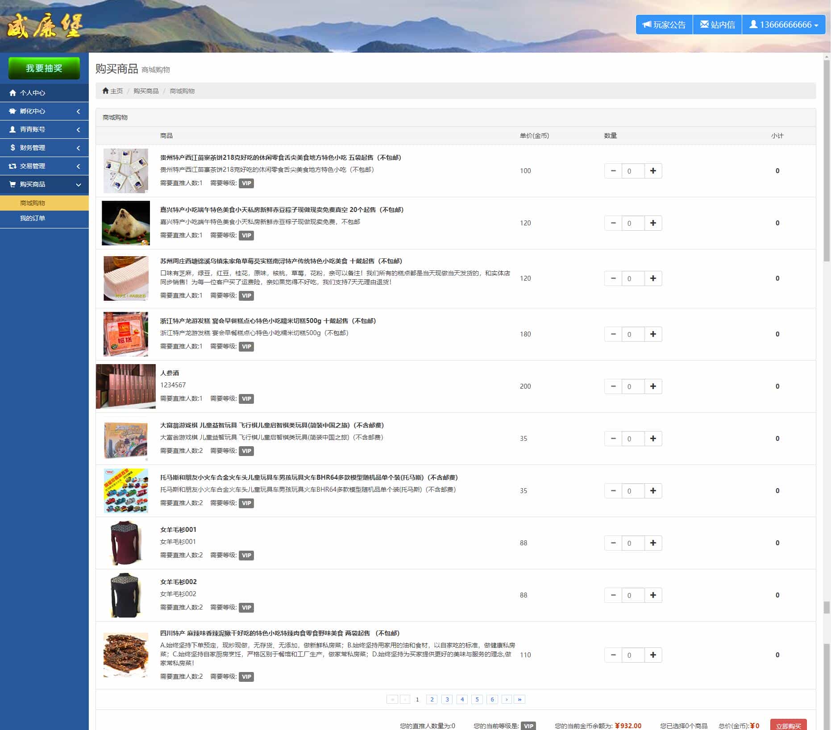Expand the 财务管理 sidebar menu
This screenshot has width=831, height=730.
[x=44, y=148]
